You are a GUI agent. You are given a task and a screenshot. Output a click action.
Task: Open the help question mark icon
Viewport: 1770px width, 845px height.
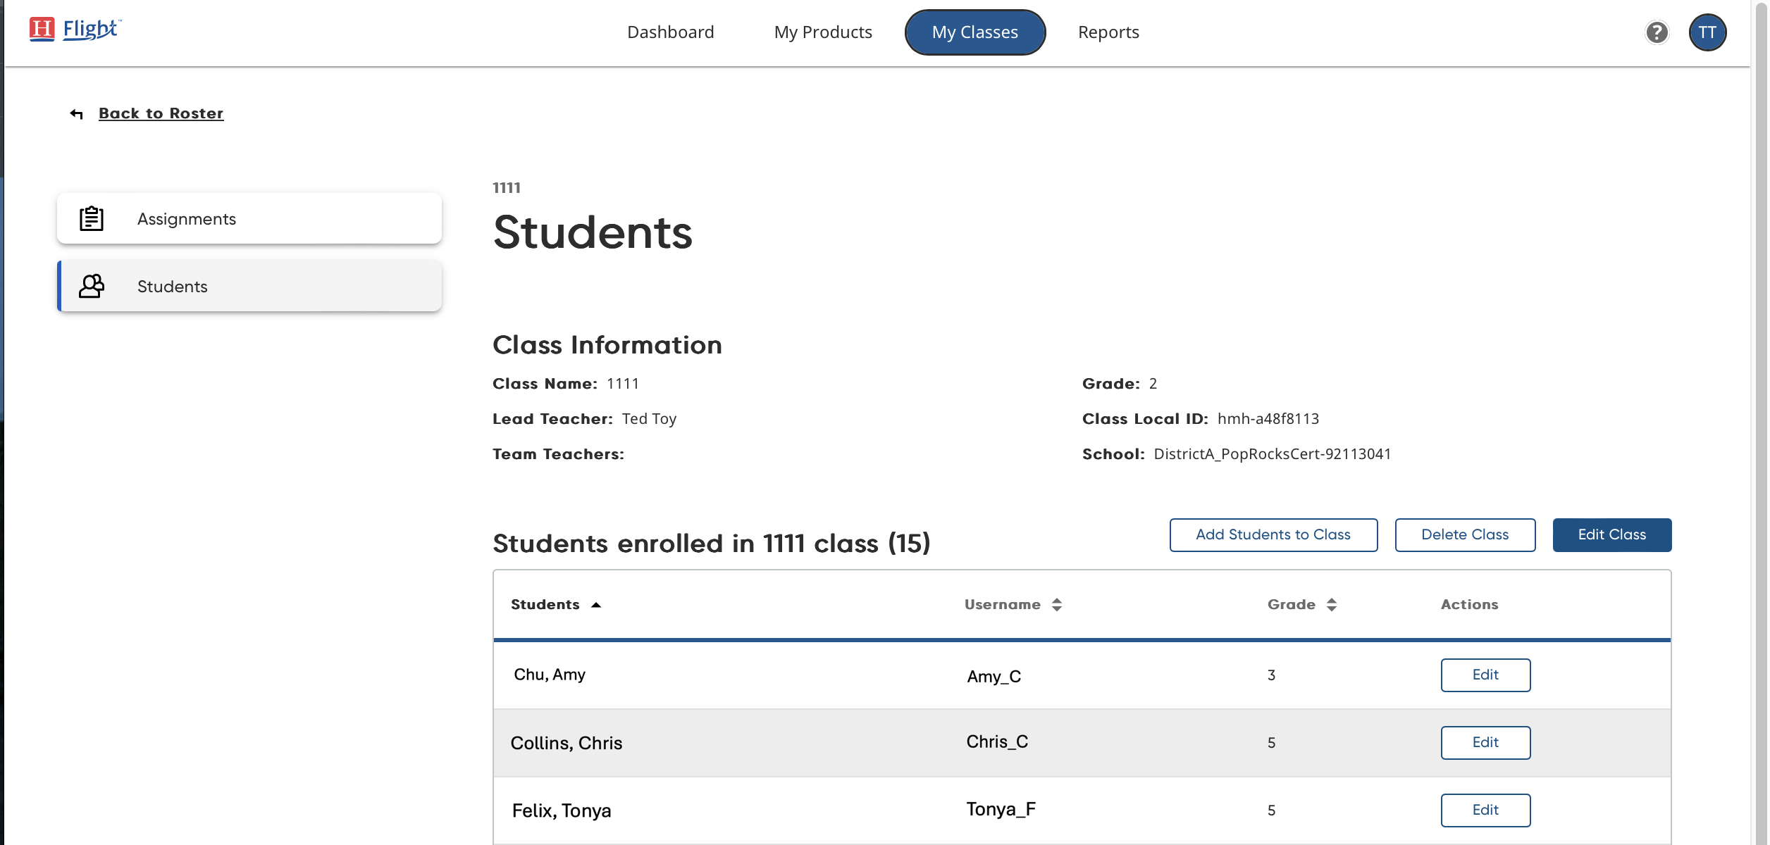(1657, 32)
